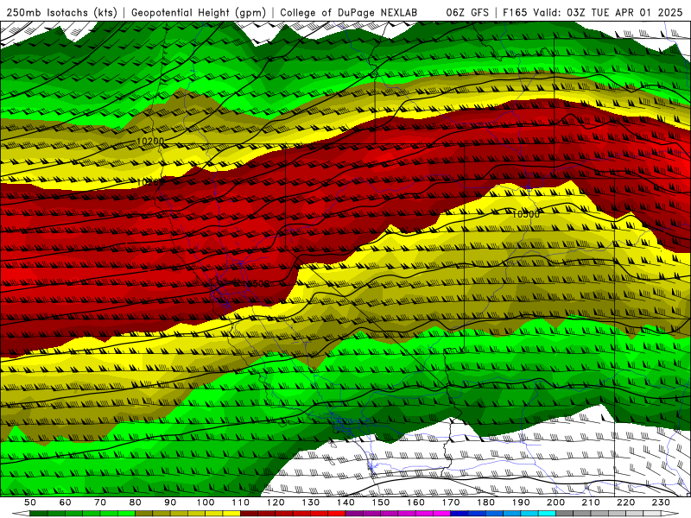Click the 220 label on the color scale
The image size is (691, 518).
tap(625, 502)
